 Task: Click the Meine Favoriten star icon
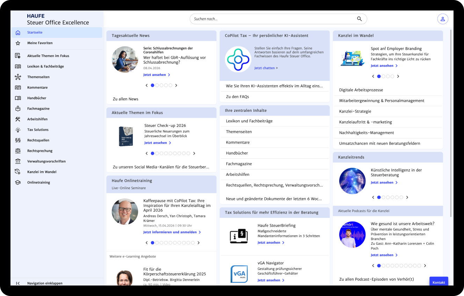coord(18,43)
